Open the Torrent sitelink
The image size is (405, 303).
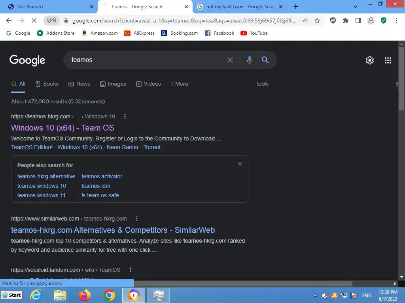click(152, 147)
